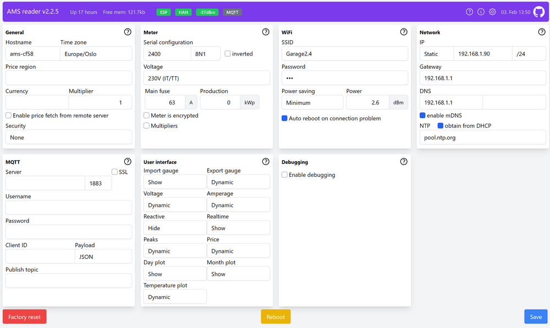
Task: Click the info icon in header
Action: pos(481,12)
